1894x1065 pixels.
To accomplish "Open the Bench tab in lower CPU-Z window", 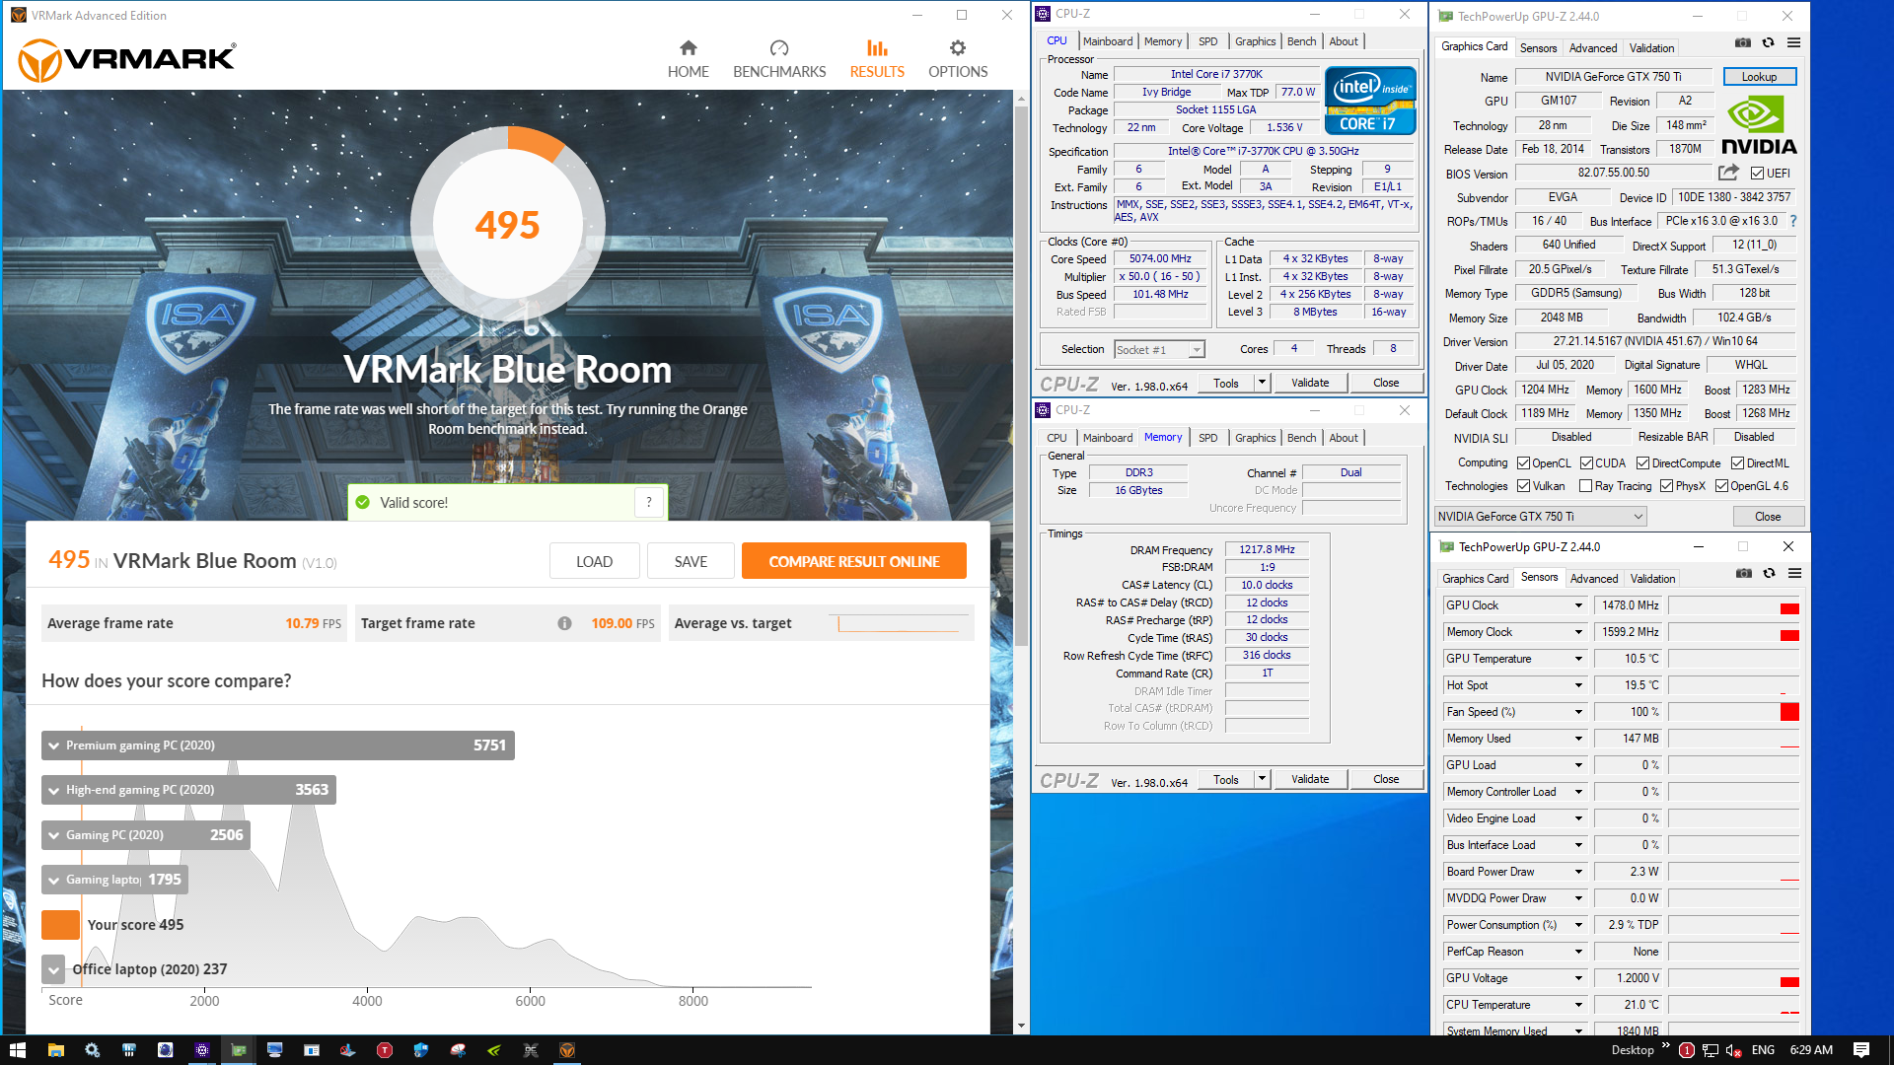I will click(x=1301, y=438).
